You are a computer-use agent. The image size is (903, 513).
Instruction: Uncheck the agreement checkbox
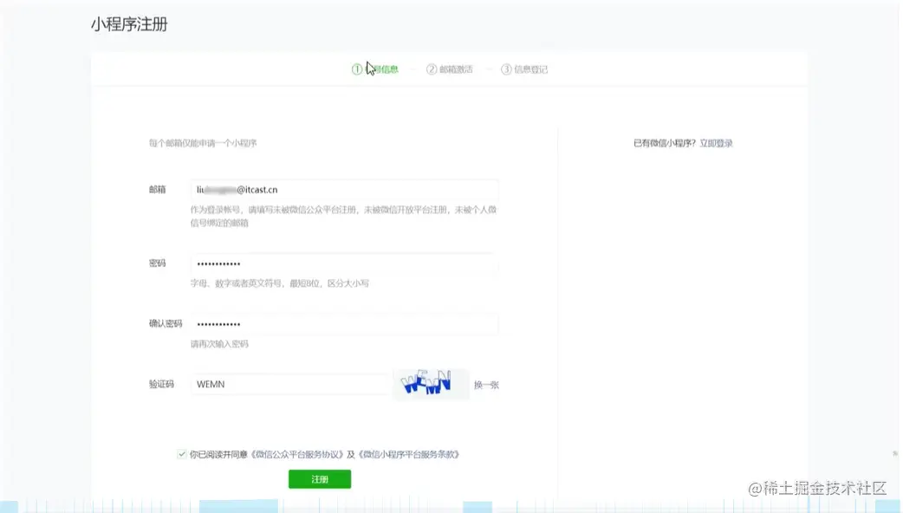click(x=182, y=454)
